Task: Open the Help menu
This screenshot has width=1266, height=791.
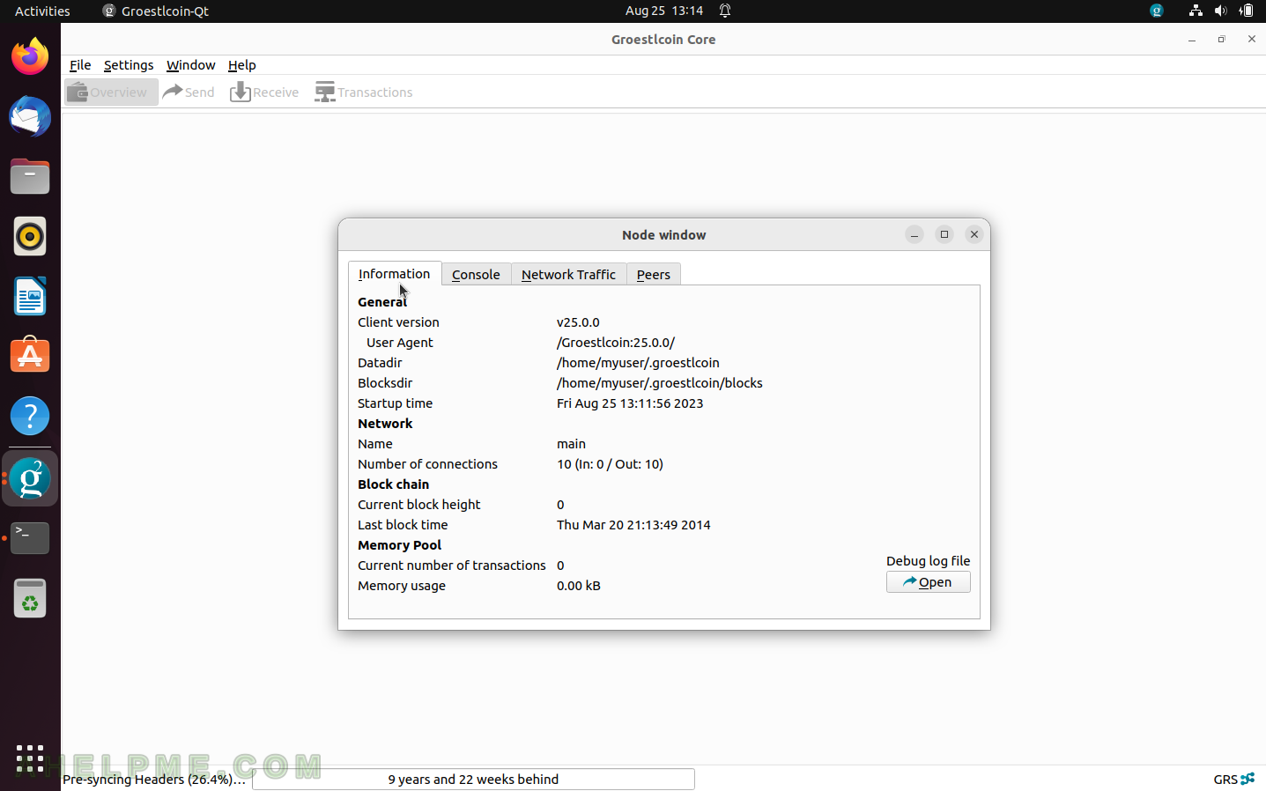Action: (x=242, y=65)
